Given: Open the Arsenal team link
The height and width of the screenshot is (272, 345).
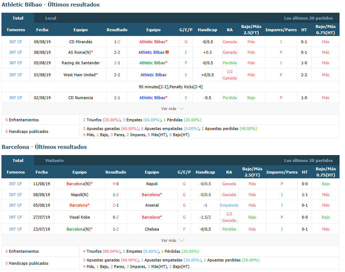Looking at the screenshot, I should click(152, 205).
